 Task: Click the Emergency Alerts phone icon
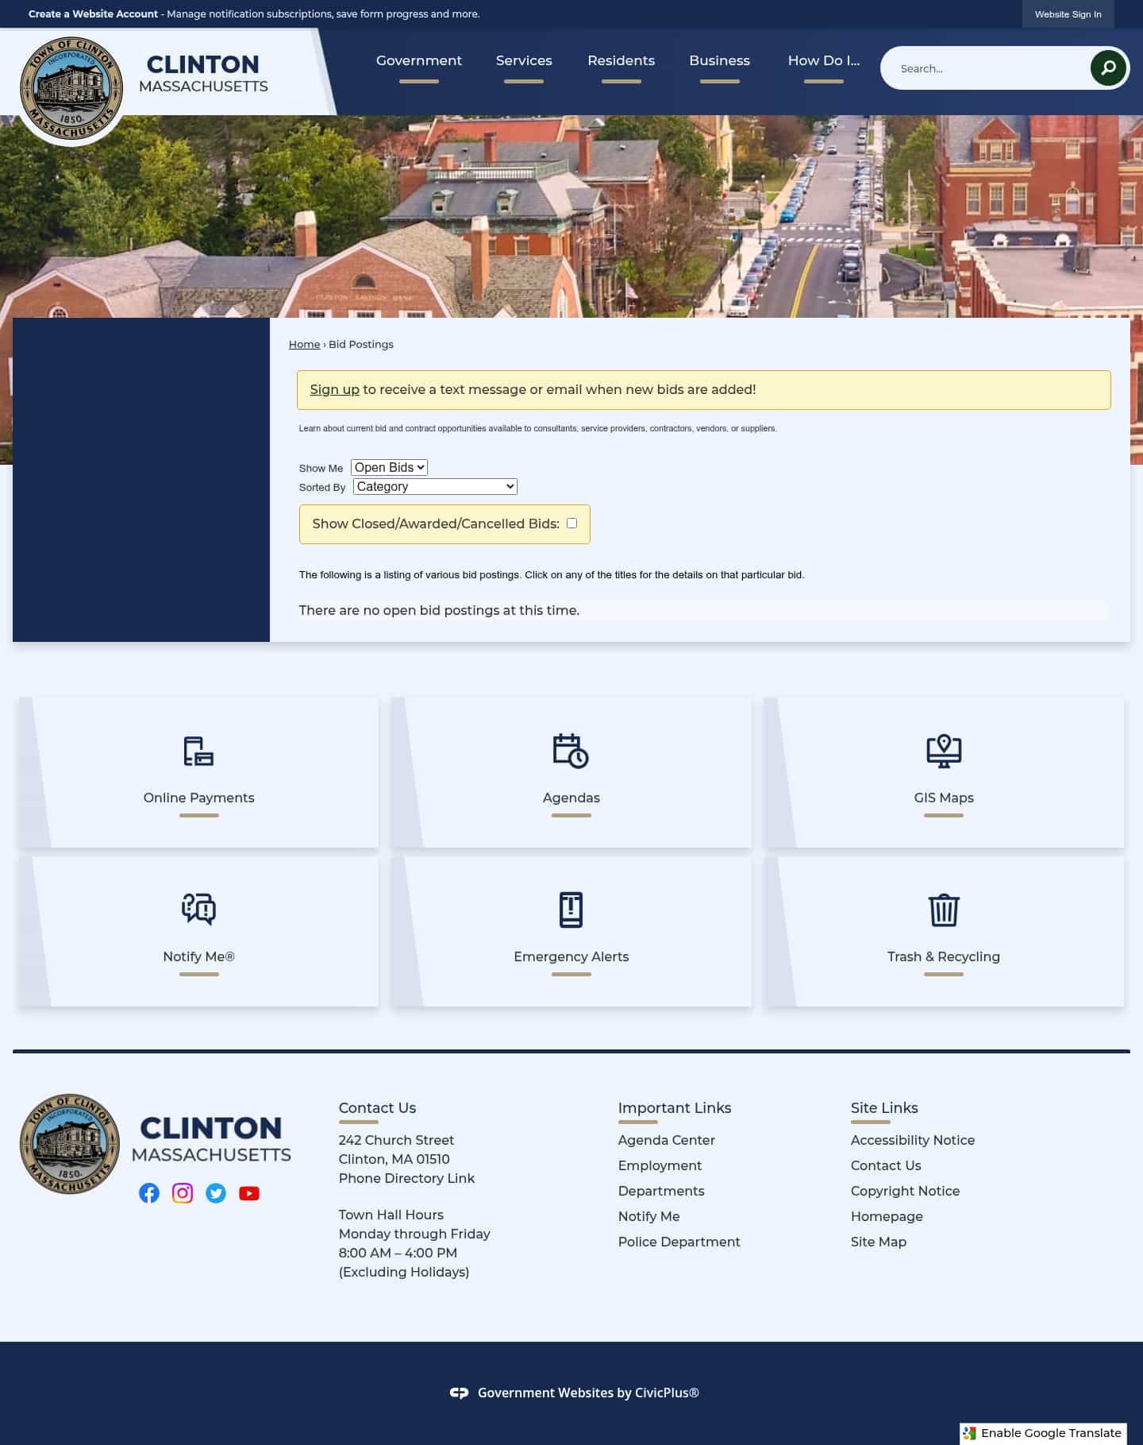pyautogui.click(x=571, y=910)
